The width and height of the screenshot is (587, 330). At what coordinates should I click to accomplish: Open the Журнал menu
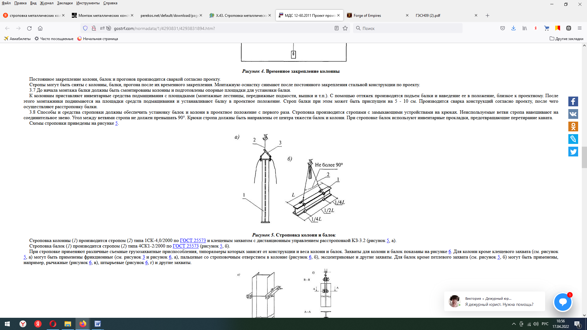(x=47, y=3)
